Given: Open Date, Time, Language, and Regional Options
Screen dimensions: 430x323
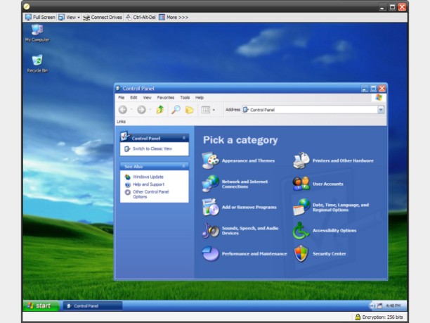Looking at the screenshot, I should 341,208.
